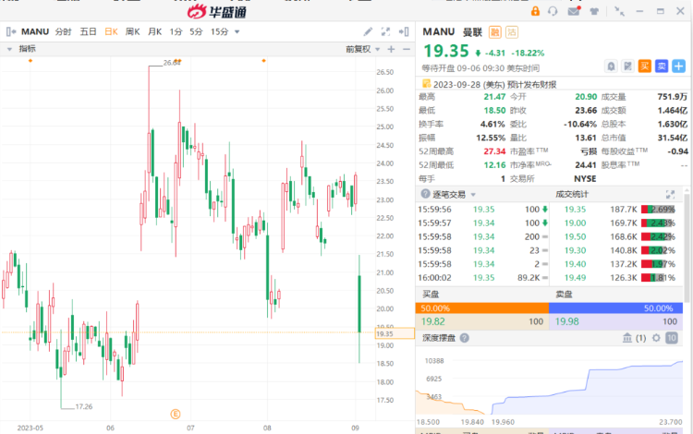
Task: Open depth book settings gear
Action: point(656,338)
